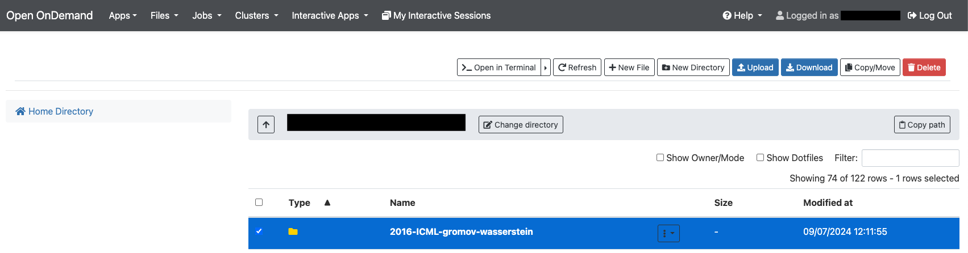Enable Show Owner/Mode checkbox

[660, 158]
